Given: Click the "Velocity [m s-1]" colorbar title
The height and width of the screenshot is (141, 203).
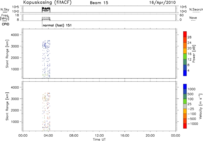Looking at the screenshot, I should click(200, 106).
